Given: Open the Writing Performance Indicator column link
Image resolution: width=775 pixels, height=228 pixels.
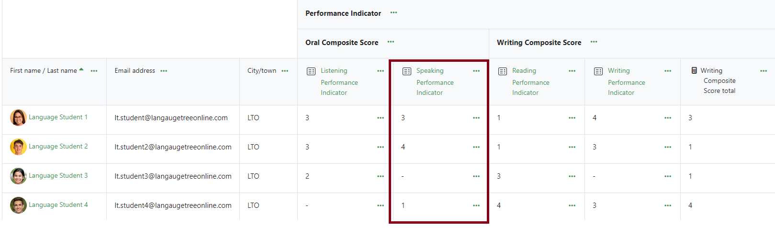Looking at the screenshot, I should click(x=627, y=81).
